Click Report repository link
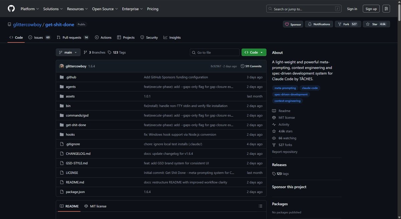The height and width of the screenshot is (219, 401). click(x=285, y=152)
